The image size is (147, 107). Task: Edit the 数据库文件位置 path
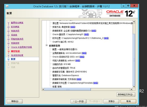click(96, 83)
